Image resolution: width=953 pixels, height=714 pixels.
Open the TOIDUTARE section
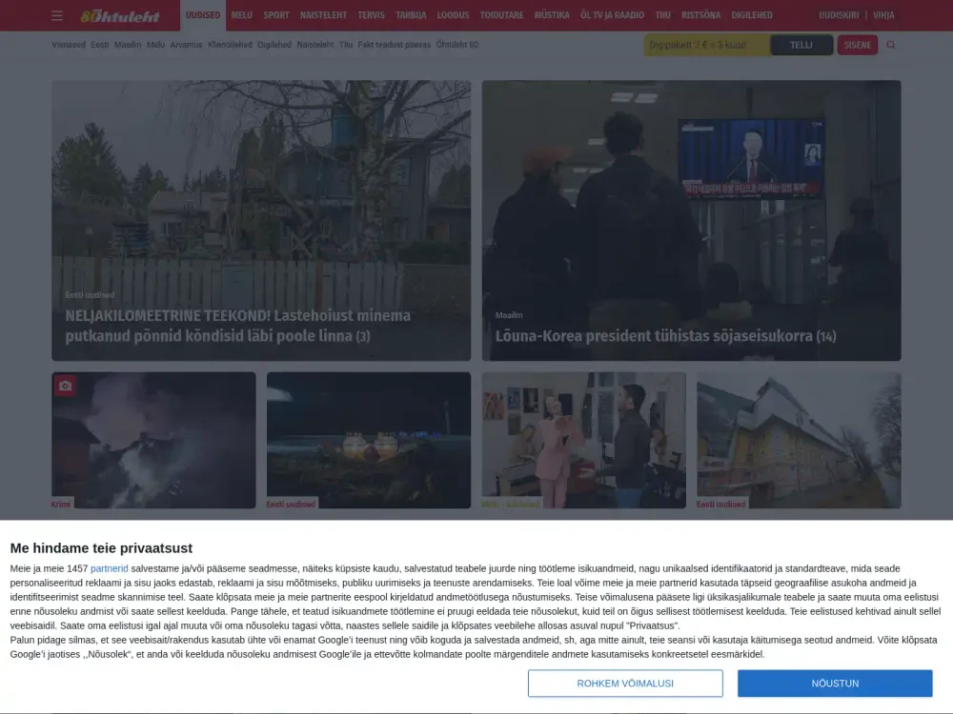[x=502, y=15]
